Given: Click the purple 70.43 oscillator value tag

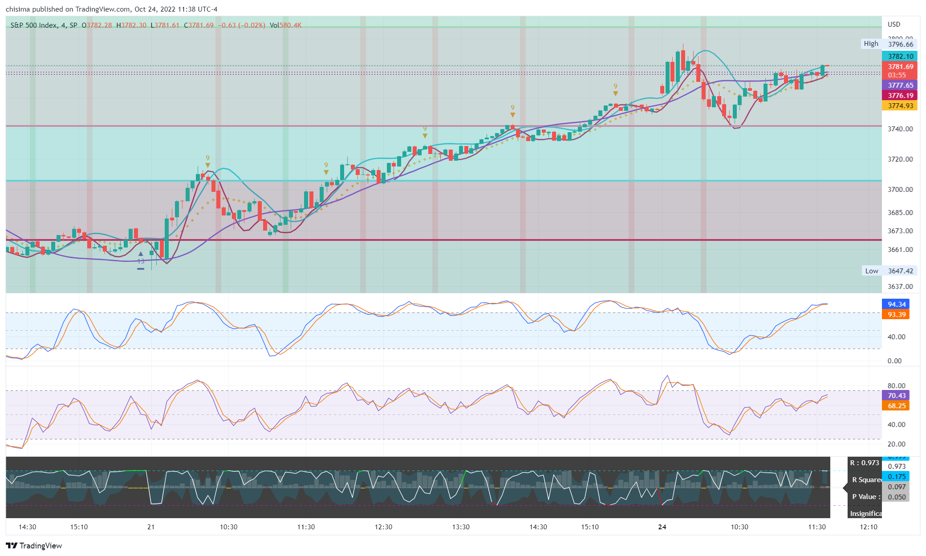Looking at the screenshot, I should pos(896,395).
